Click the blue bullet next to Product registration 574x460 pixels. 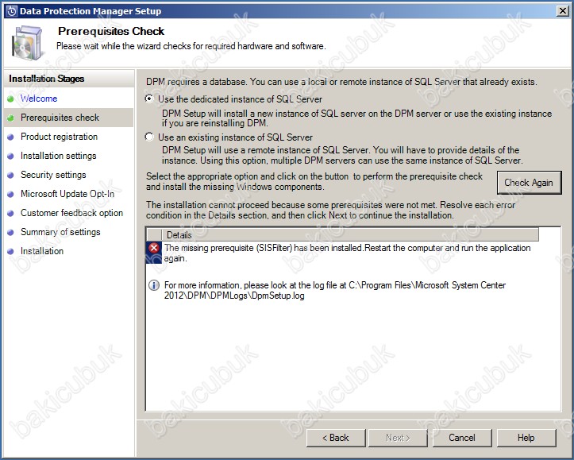click(10, 137)
